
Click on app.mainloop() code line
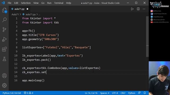[33, 80]
